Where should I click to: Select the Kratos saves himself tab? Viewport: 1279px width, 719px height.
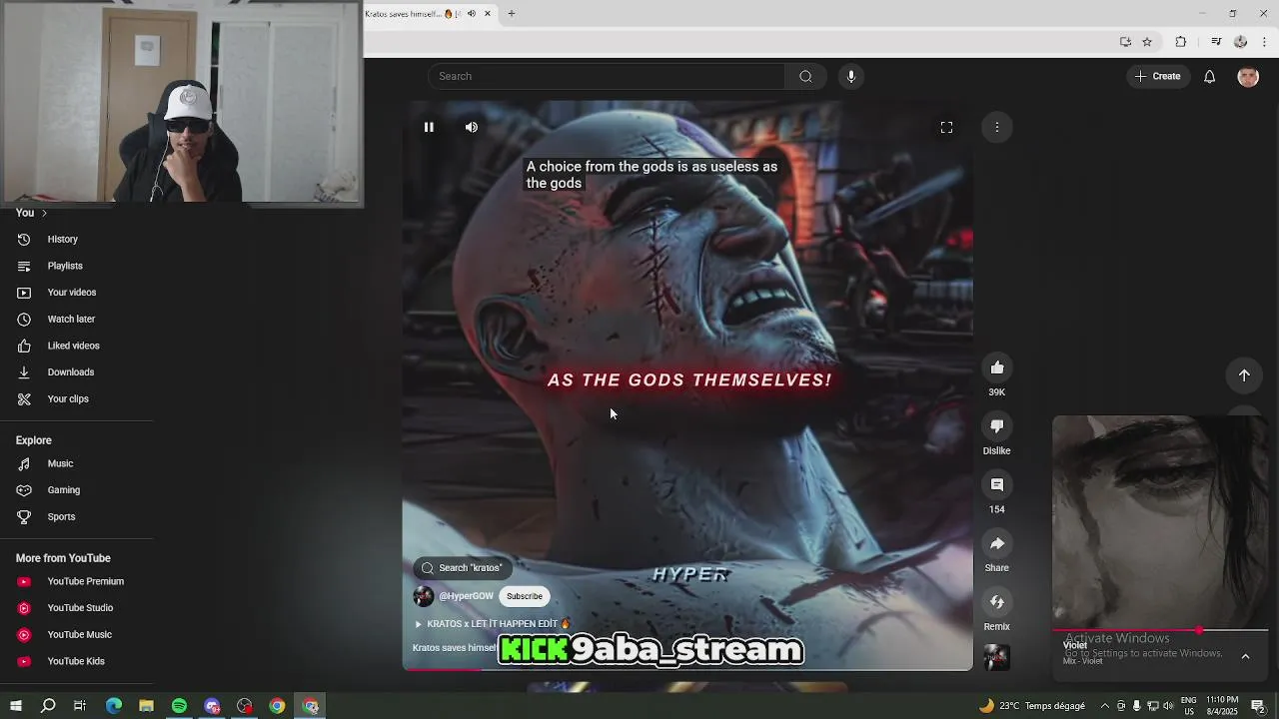click(x=430, y=13)
